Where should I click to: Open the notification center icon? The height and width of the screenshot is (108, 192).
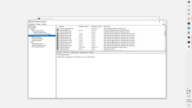click(x=189, y=105)
